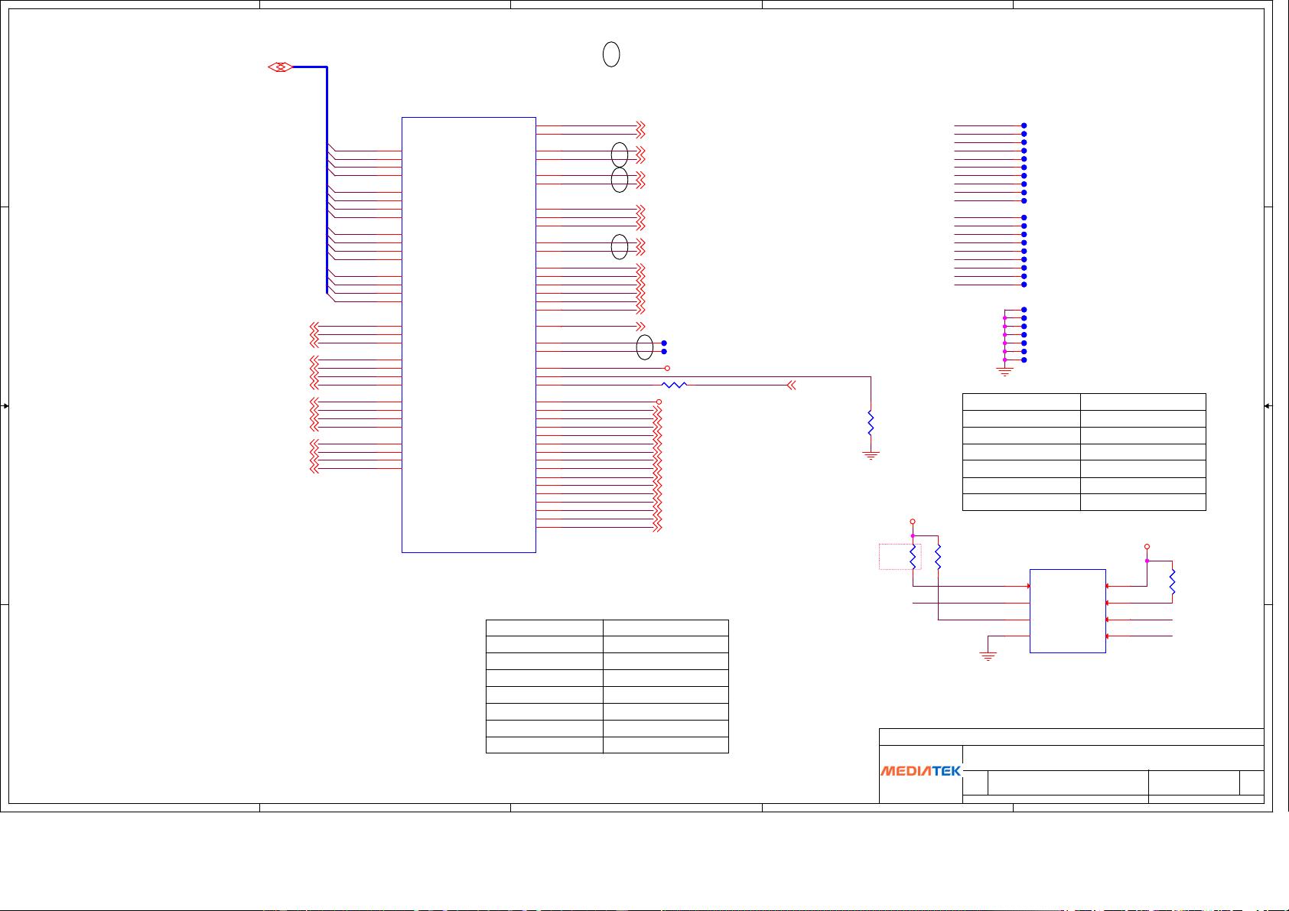Select the thick blue vertical bus line
Image resolution: width=1289 pixels, height=911 pixels.
[327, 180]
